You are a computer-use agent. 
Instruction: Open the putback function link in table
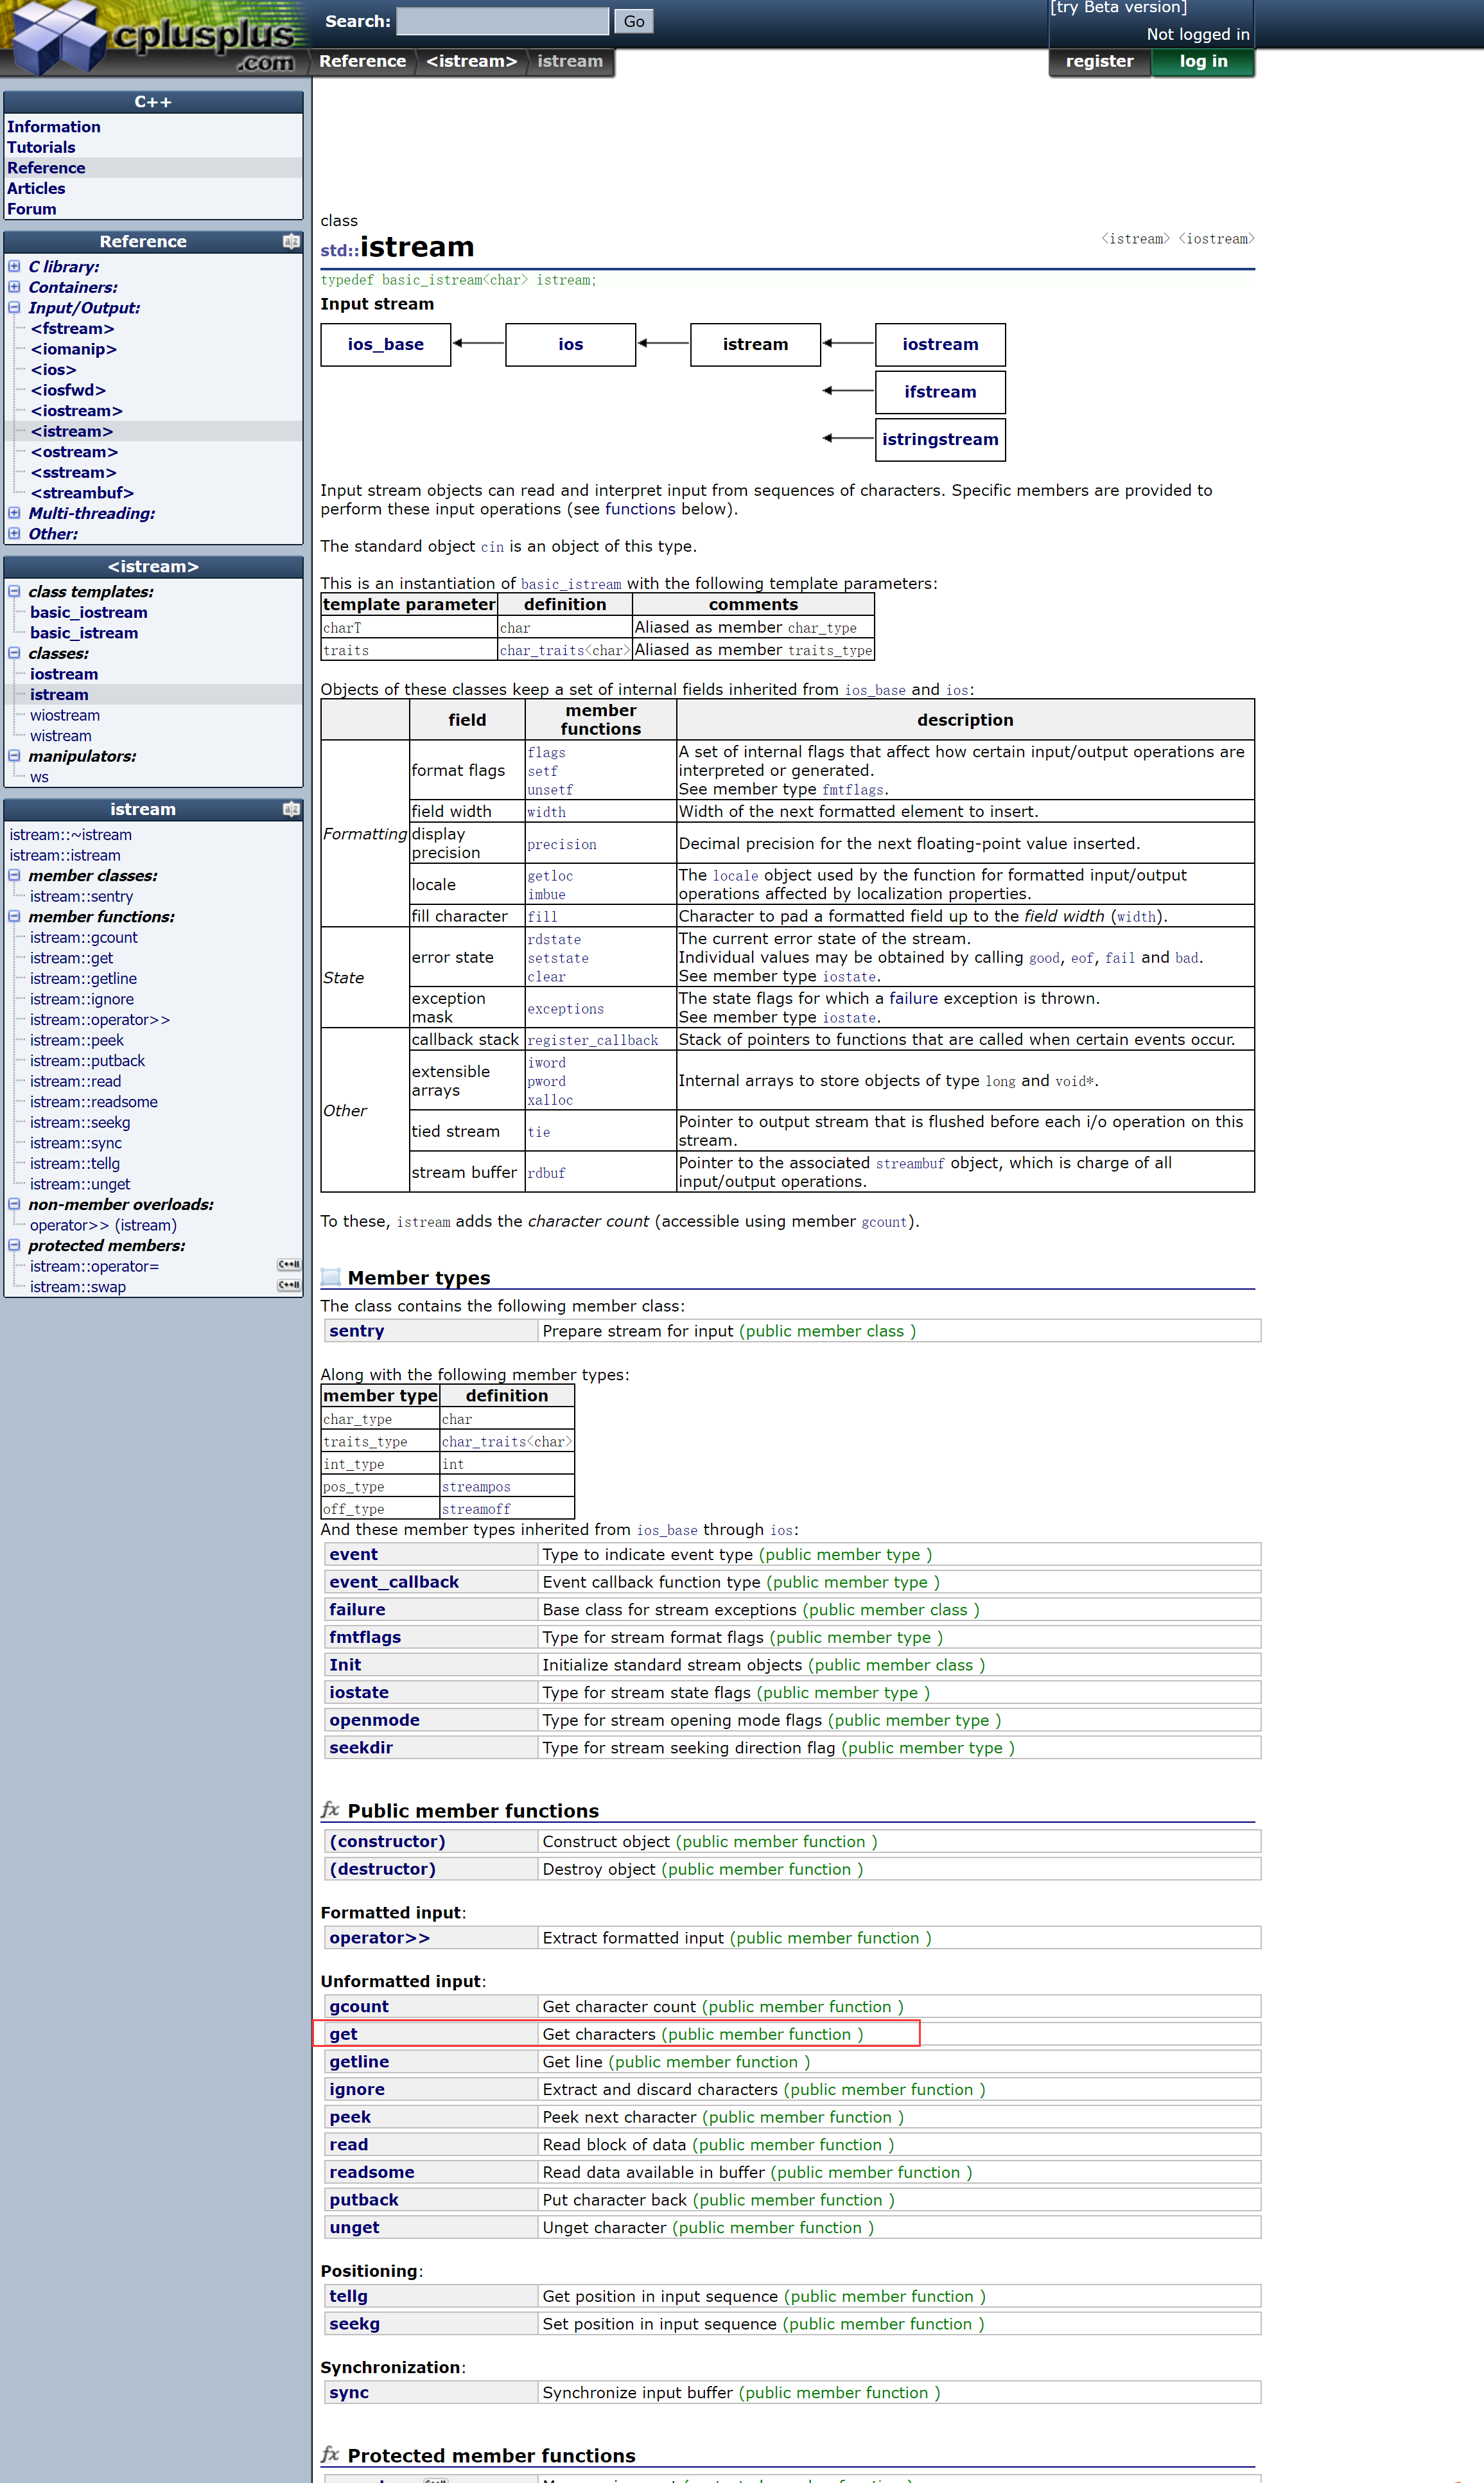point(364,2199)
